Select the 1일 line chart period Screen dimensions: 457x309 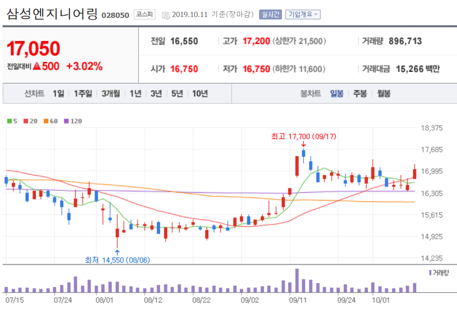pyautogui.click(x=58, y=94)
